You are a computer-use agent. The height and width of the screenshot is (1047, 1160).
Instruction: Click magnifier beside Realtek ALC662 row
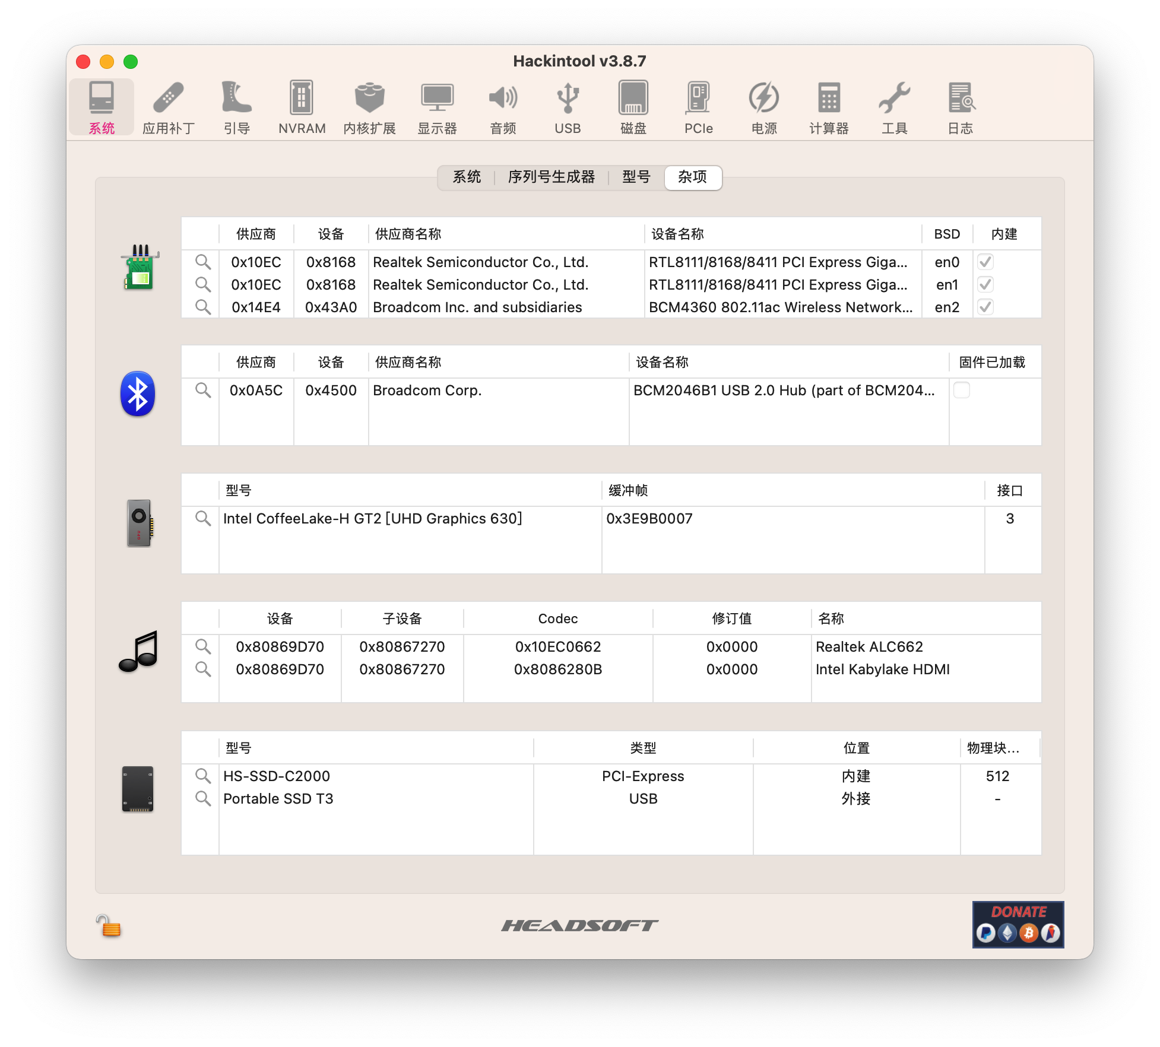[x=203, y=646]
